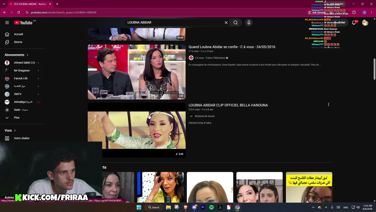Viewport: 376px width, 212px height.
Task: Switch to Chrome in the taskbar
Action: [237, 207]
